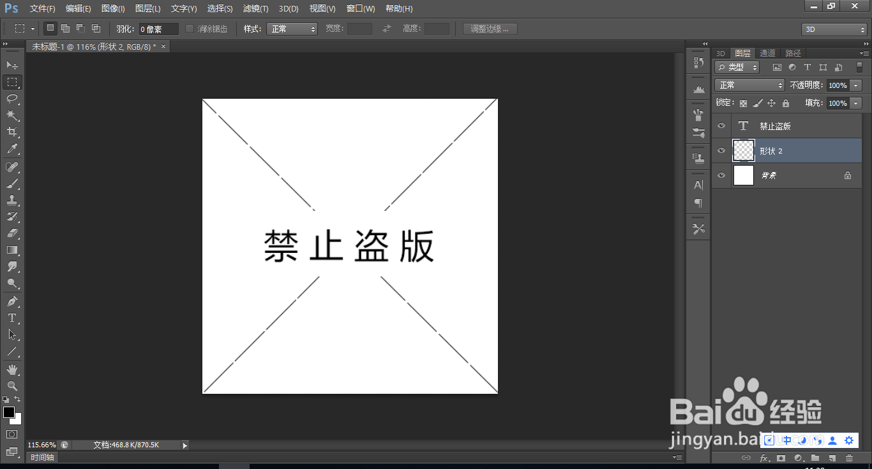Open the 窗口(W) menu
Screen dimensions: 872x469
coord(361,9)
